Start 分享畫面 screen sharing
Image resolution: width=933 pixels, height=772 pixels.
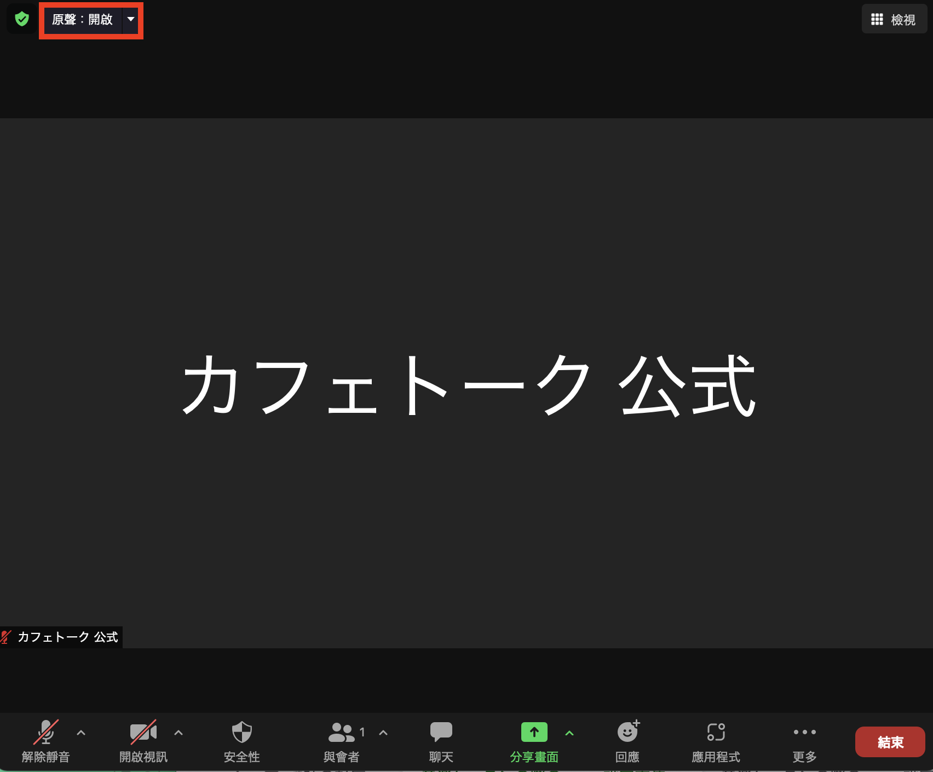(534, 742)
